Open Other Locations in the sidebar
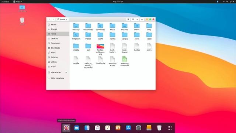 pos(58,78)
